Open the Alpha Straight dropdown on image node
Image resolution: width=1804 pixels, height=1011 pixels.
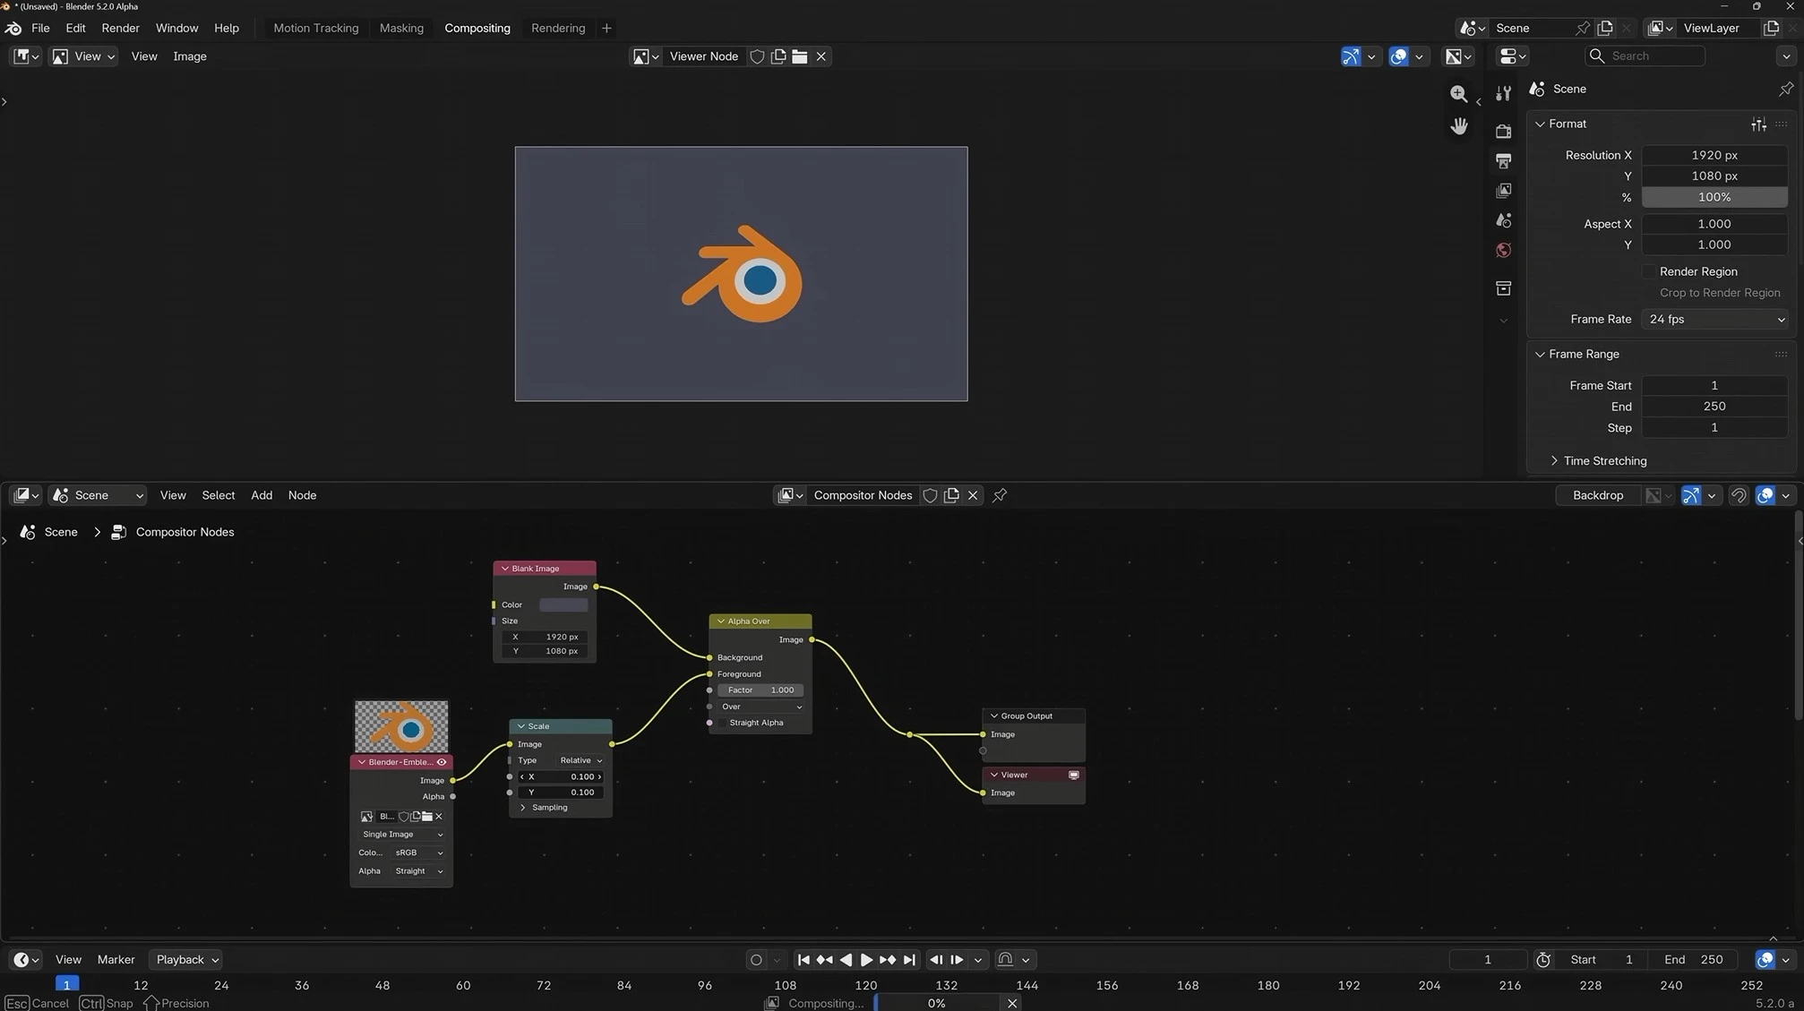point(418,871)
